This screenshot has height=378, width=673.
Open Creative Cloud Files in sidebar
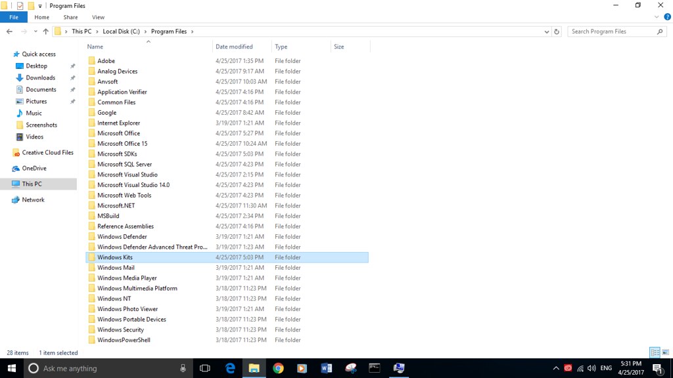pyautogui.click(x=47, y=152)
